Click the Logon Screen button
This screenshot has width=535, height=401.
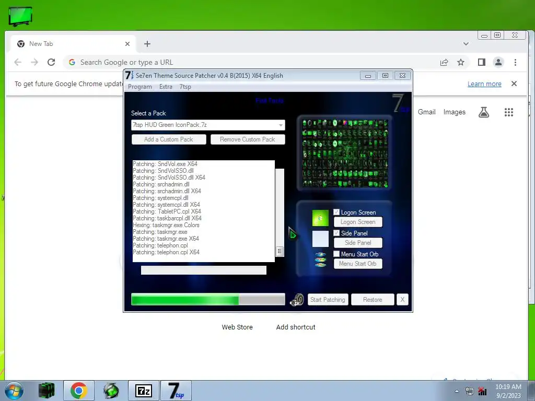[358, 222]
